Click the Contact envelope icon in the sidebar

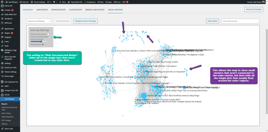(2, 10)
